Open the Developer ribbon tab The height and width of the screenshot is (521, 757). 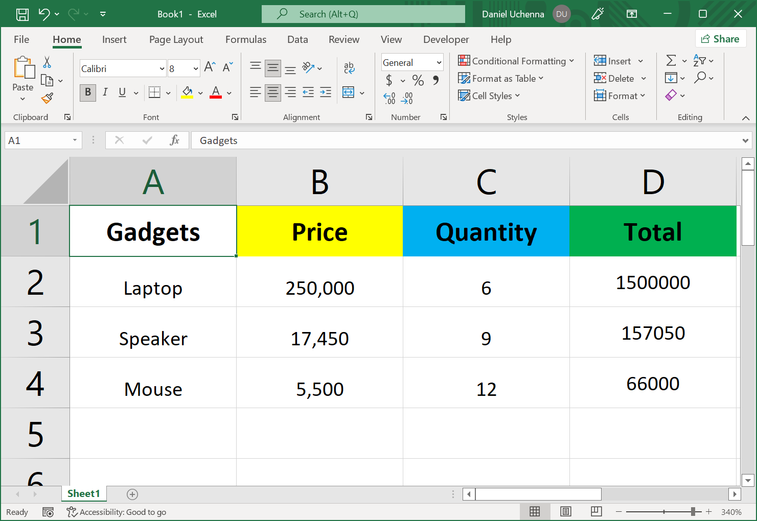coord(446,39)
